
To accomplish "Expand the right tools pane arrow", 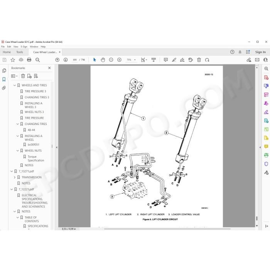I will tap(260, 147).
